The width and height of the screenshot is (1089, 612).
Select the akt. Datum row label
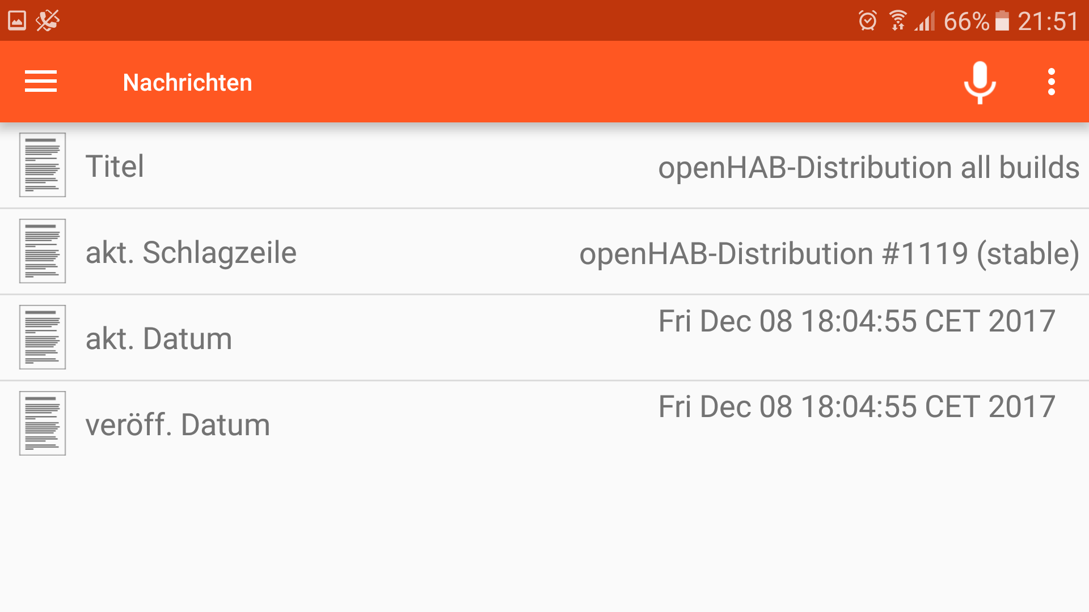pyautogui.click(x=159, y=338)
